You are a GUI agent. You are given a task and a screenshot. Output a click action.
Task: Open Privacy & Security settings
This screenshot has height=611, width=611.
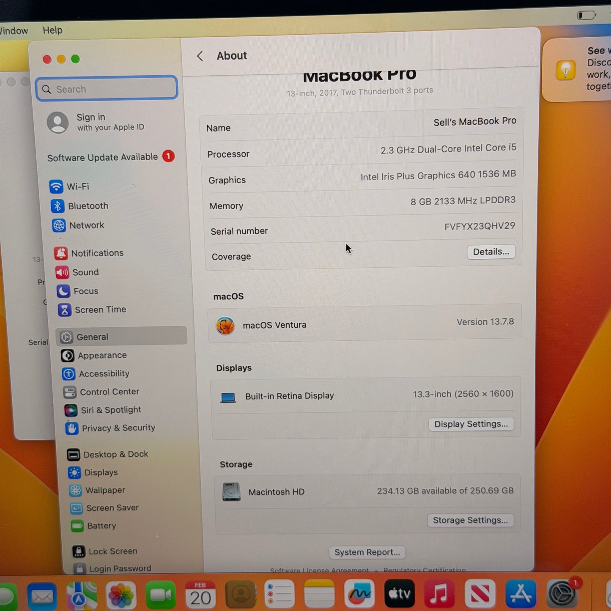110,428
